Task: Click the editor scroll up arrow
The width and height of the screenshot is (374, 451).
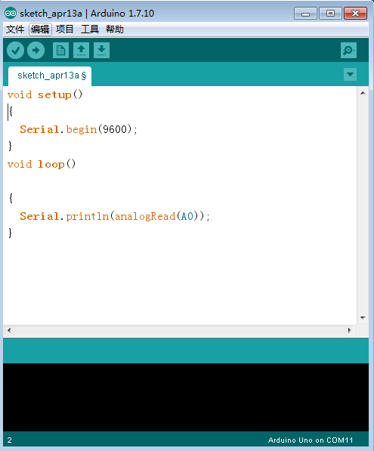Action: [x=363, y=93]
